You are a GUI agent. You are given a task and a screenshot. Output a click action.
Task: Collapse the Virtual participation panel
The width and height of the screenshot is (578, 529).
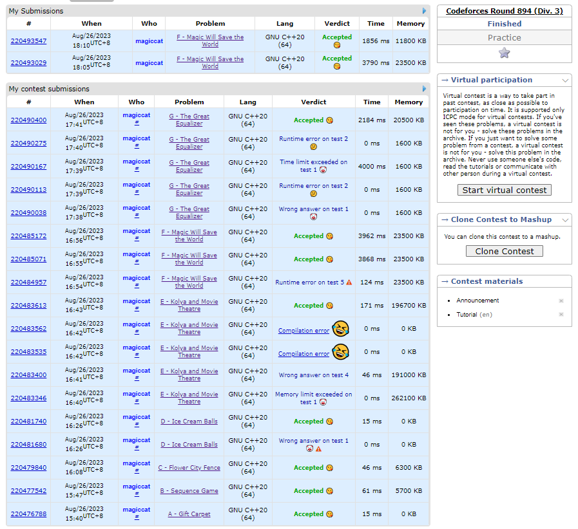pos(564,80)
